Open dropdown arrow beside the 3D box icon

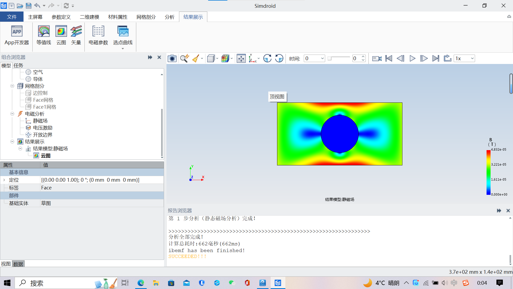tap(217, 58)
